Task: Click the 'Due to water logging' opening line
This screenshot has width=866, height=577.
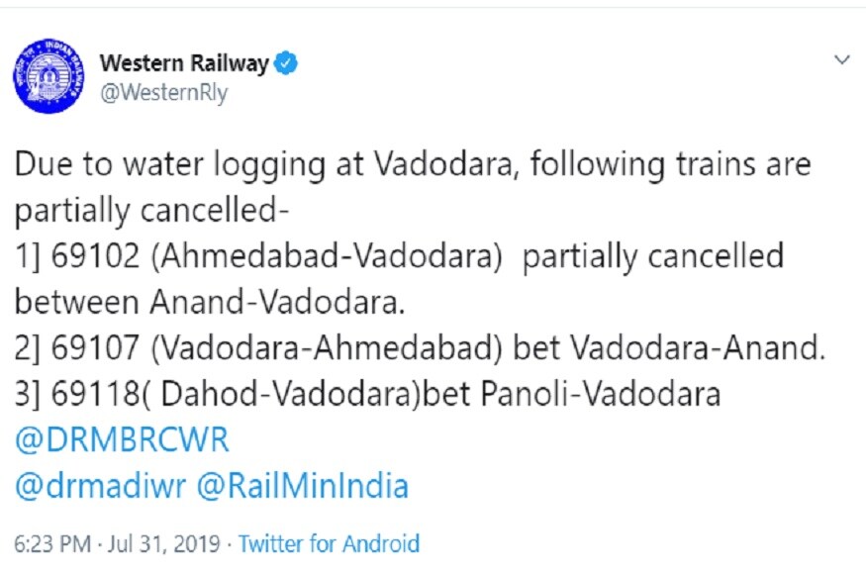Action: pyautogui.click(x=413, y=165)
